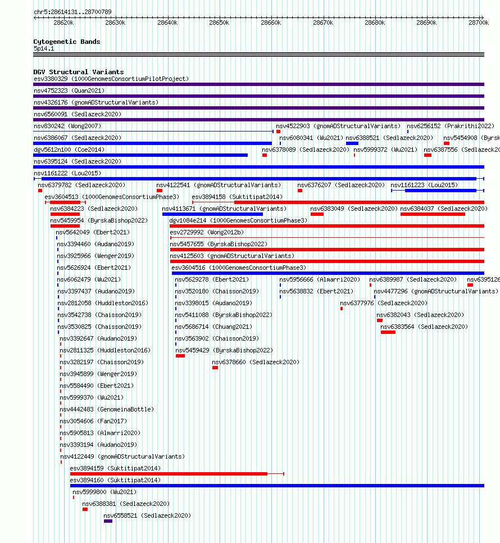Click the esv3604516 1000GenomesConsortiumPhase3 label

click(x=239, y=268)
